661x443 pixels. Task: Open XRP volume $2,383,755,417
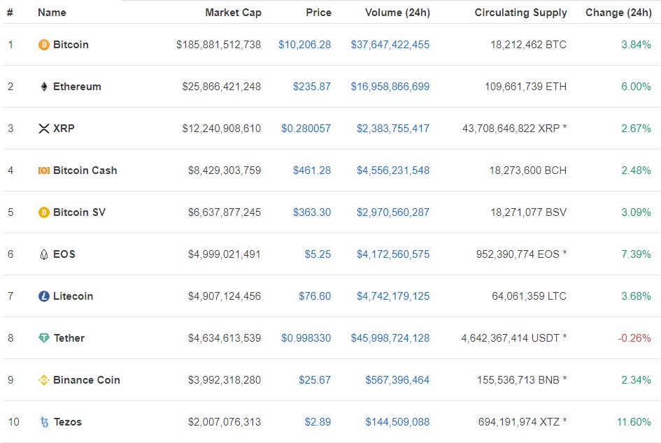tap(393, 129)
